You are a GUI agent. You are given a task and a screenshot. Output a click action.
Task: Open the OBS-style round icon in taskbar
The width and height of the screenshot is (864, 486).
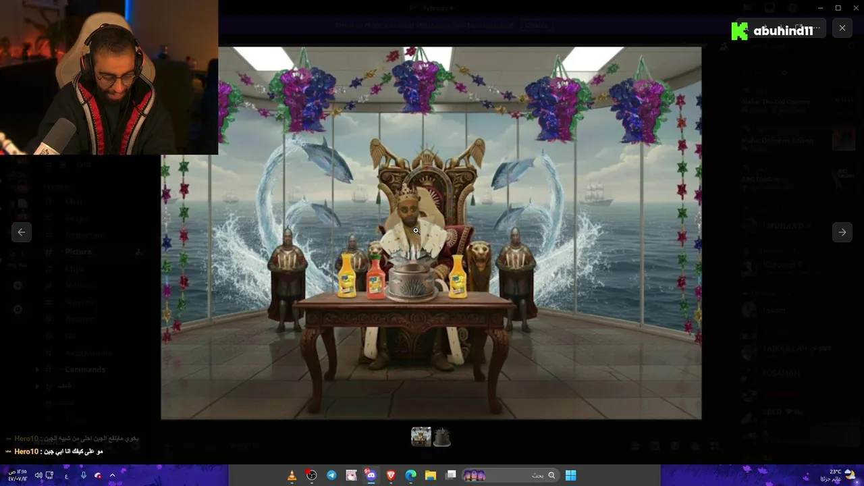tap(311, 475)
